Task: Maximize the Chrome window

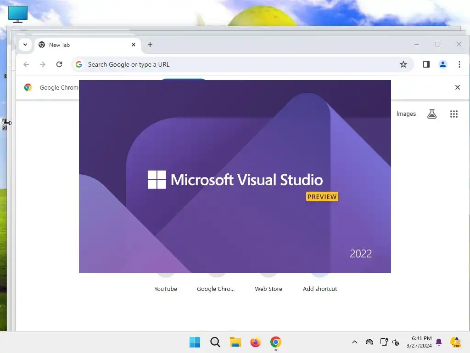Action: click(x=437, y=45)
